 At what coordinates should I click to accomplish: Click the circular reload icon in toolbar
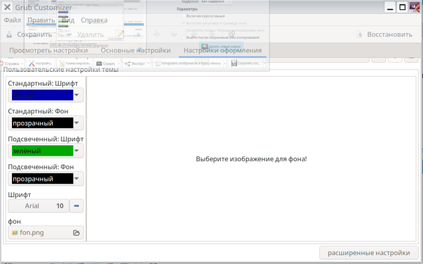pos(231,34)
